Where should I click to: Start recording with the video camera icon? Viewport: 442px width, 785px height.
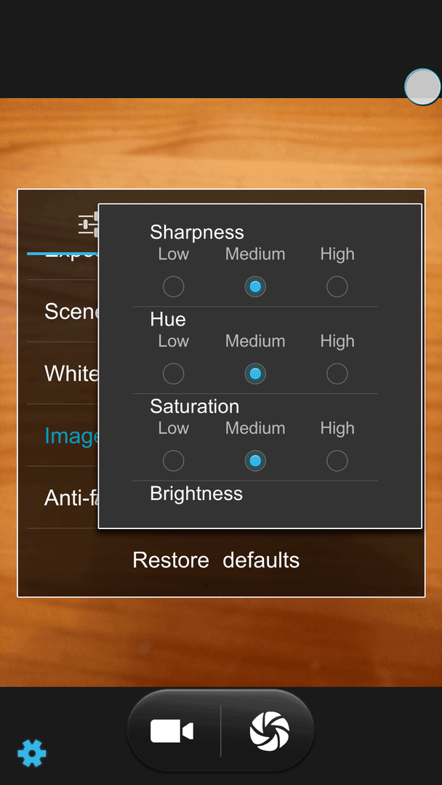point(172,731)
